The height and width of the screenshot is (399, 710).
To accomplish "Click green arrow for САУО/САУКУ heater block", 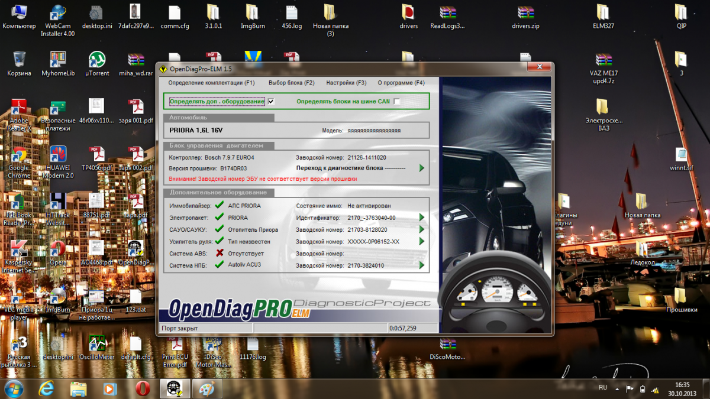I will tap(422, 229).
